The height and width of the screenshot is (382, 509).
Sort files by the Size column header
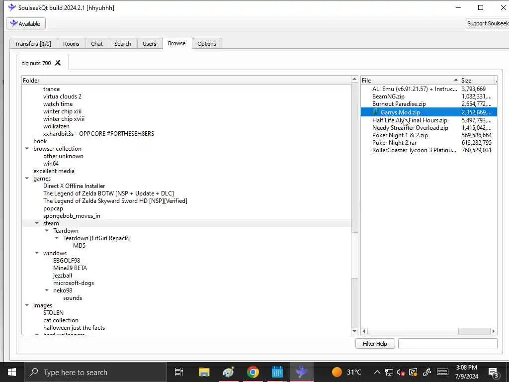(477, 80)
